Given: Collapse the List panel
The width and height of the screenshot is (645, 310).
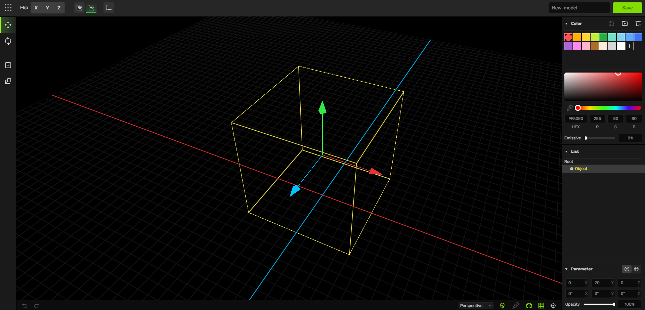Looking at the screenshot, I should (566, 151).
